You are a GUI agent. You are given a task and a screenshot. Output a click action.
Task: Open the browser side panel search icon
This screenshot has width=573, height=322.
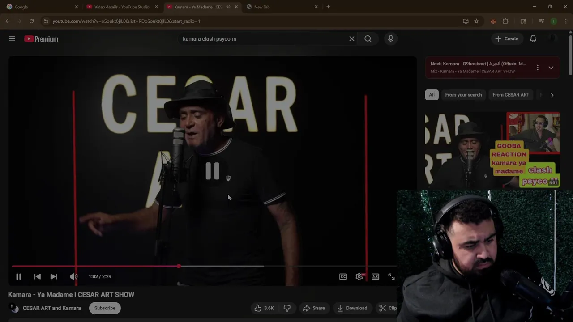[x=523, y=21]
